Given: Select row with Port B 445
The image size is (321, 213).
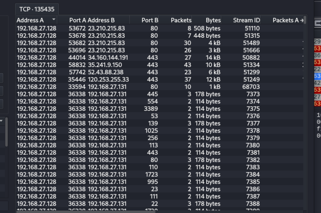Looking at the screenshot, I should tap(160, 94).
